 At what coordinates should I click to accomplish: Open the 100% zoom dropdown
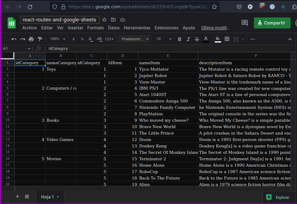pyautogui.click(x=58, y=39)
